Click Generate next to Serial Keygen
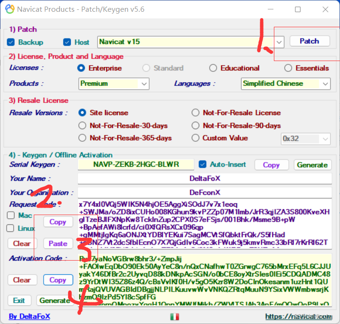This screenshot has height=324, width=340. pyautogui.click(x=312, y=165)
